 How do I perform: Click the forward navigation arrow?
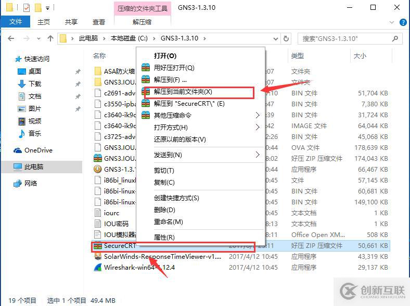point(27,38)
